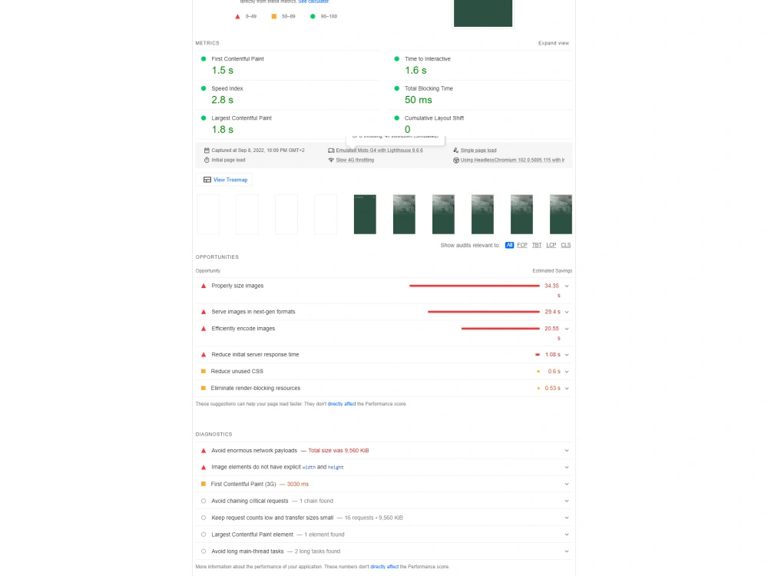Expand Avoid long main-thread tasks chevron
Screen dimensions: 768x576
click(x=567, y=551)
